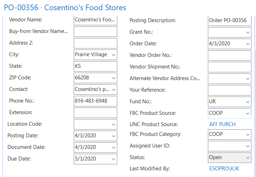
Task: Expand the ZIP Code dropdown
Action: [x=113, y=78]
